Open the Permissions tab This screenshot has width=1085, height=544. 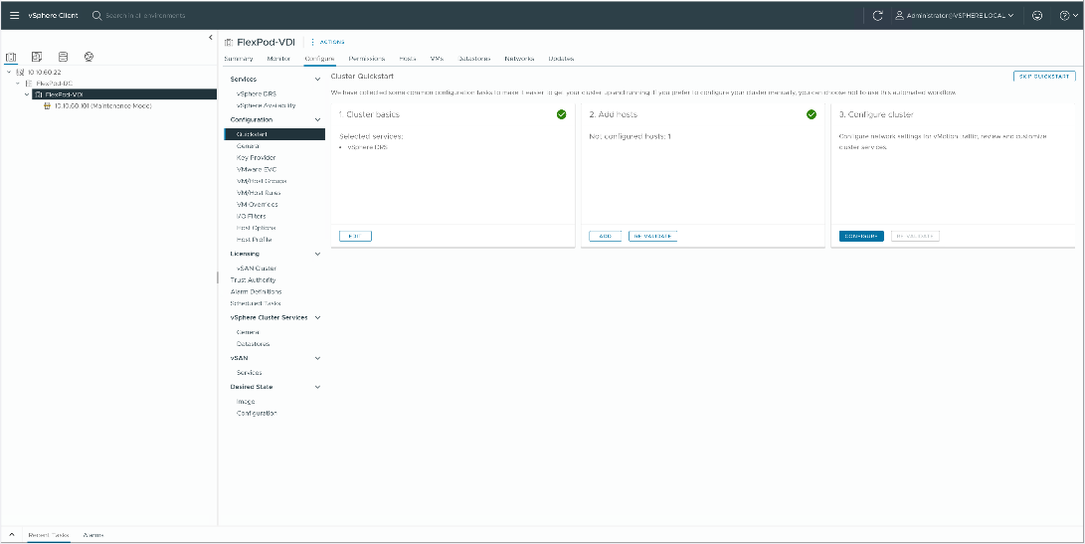pos(367,59)
